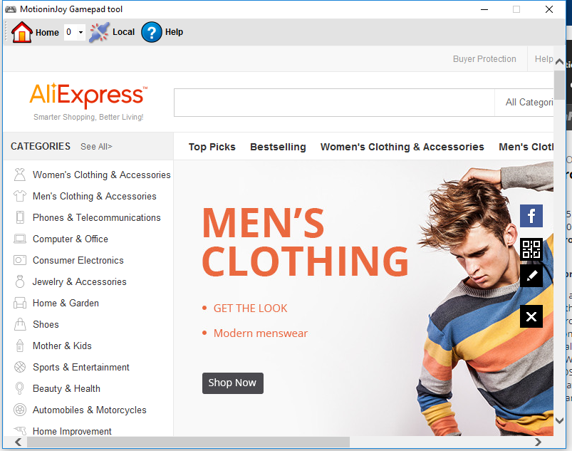Click the horizontal scrollbar left arrow
572x451 pixels.
pos(18,442)
